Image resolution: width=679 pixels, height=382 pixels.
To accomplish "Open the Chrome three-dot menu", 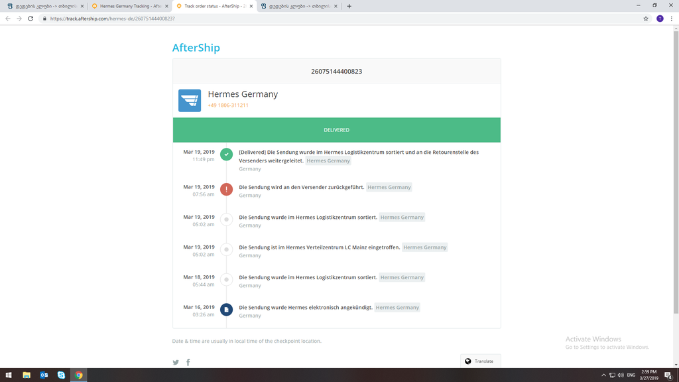I will click(x=672, y=19).
